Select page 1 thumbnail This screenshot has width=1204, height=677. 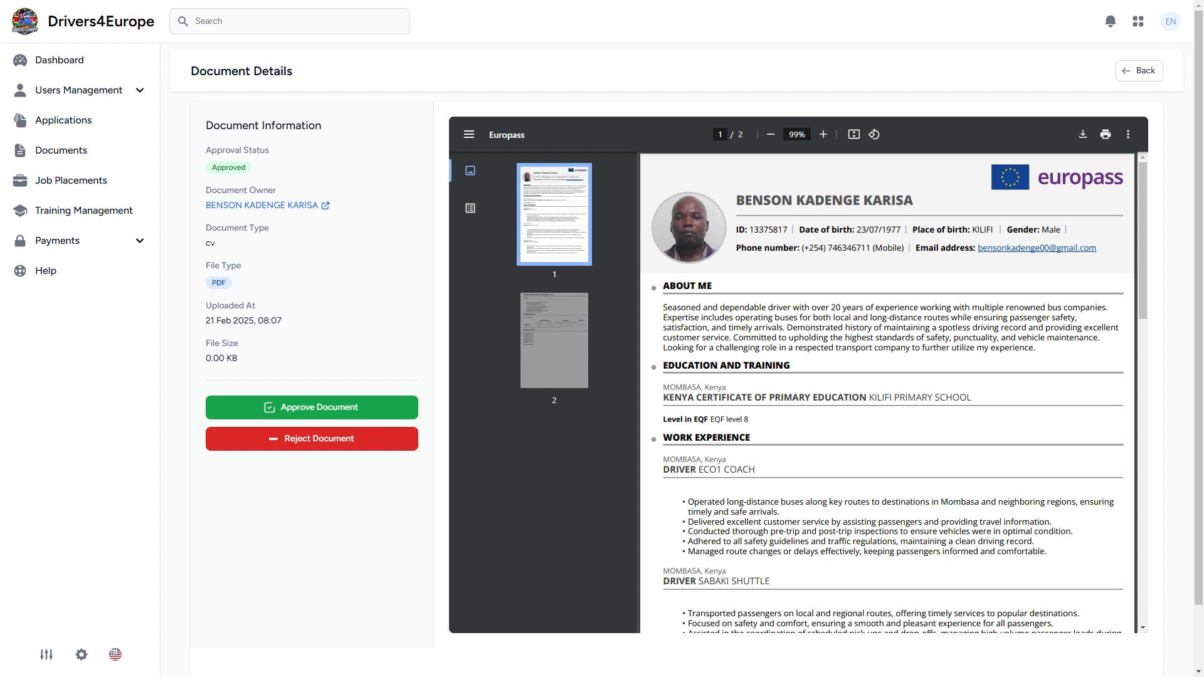(554, 214)
